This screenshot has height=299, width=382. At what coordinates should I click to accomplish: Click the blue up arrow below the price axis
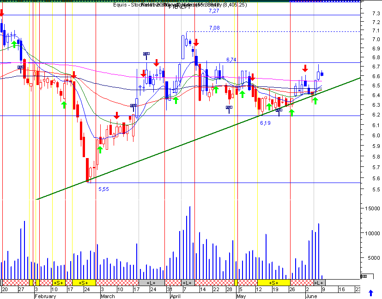click(370, 293)
